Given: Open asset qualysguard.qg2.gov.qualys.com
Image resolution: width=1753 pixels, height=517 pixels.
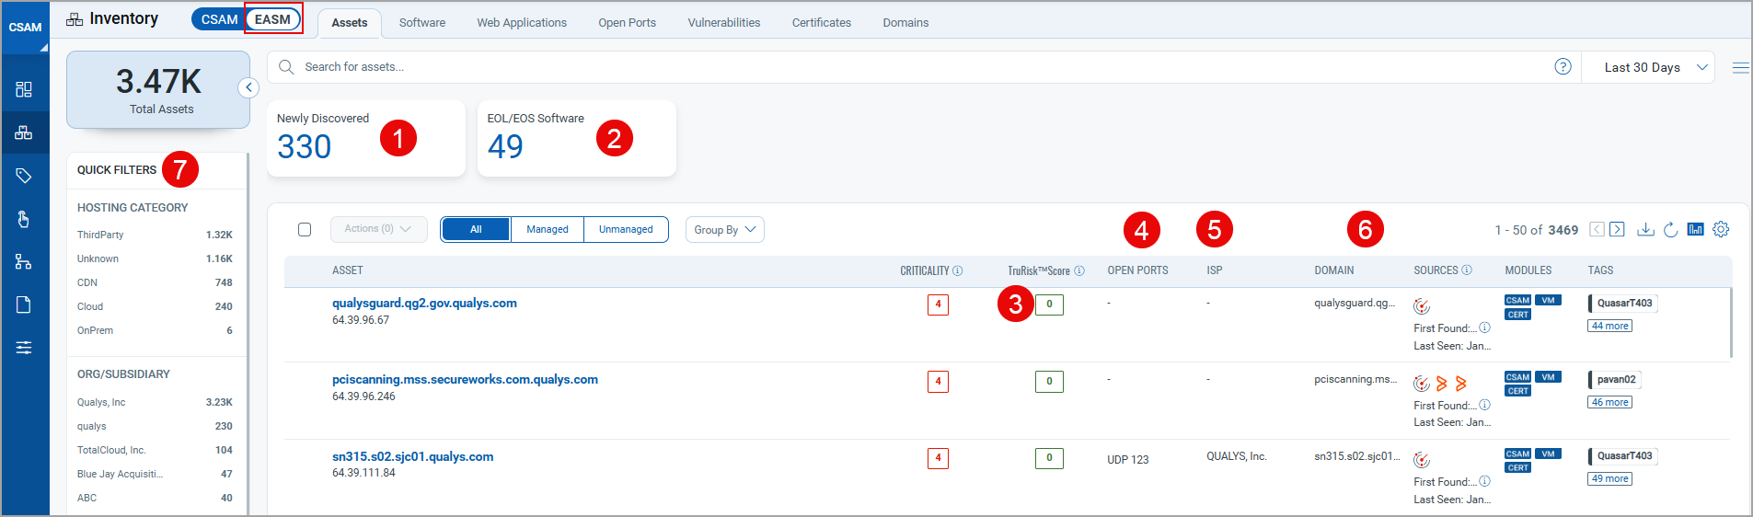Looking at the screenshot, I should 424,303.
